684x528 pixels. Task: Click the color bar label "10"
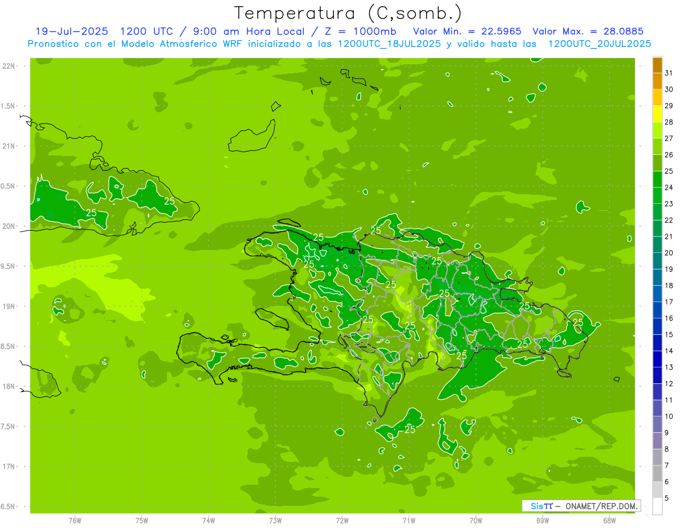coord(669,416)
